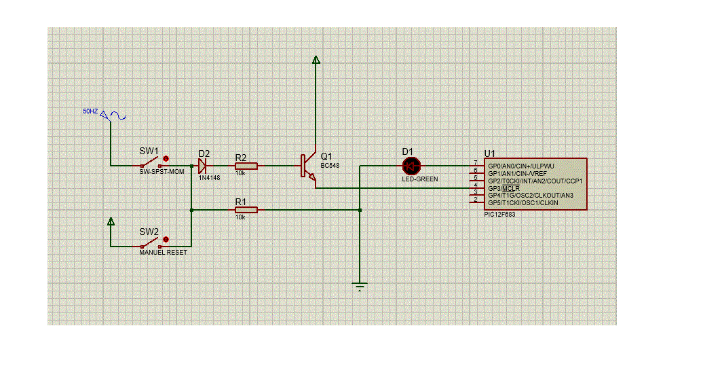Screen dimensions: 703x379
Task: Select the U1 PIC12F683 chip body
Action: click(x=535, y=184)
